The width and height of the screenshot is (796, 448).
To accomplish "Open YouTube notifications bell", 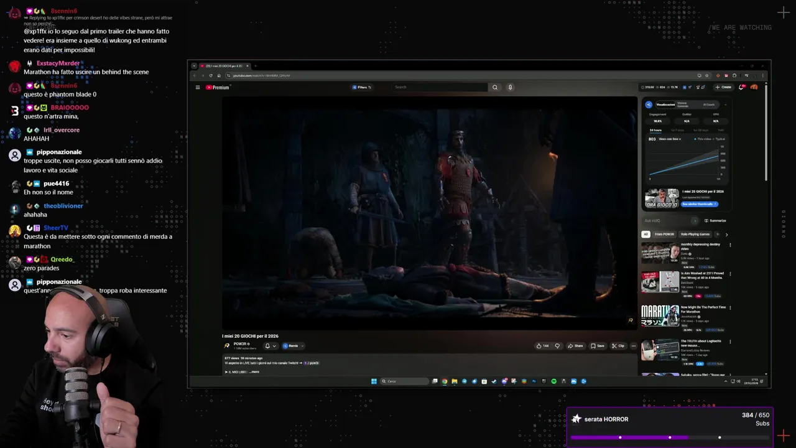I will point(742,87).
